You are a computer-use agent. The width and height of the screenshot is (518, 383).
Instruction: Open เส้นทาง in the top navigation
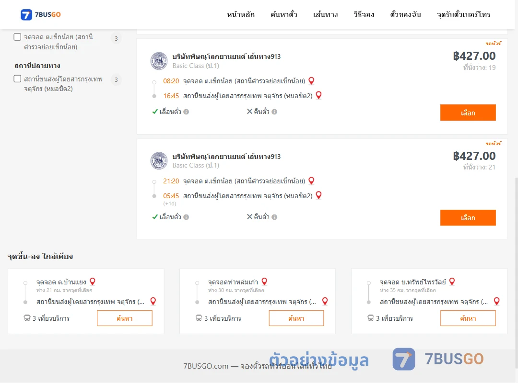(x=325, y=14)
